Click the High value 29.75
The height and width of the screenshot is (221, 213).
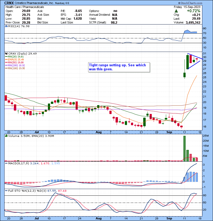(x=26, y=15)
